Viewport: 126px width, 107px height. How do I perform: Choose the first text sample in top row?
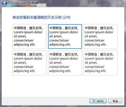tap(29, 36)
